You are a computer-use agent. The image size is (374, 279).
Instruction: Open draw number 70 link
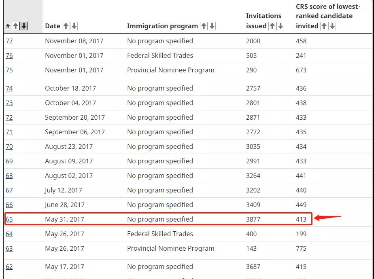9,147
